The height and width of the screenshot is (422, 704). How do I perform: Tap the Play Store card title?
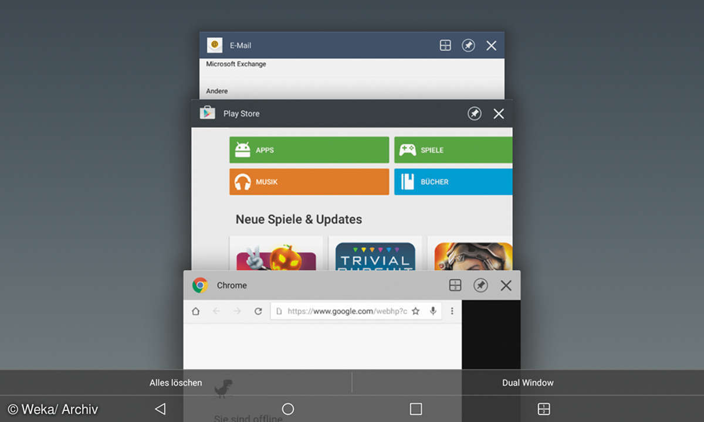[x=241, y=114]
